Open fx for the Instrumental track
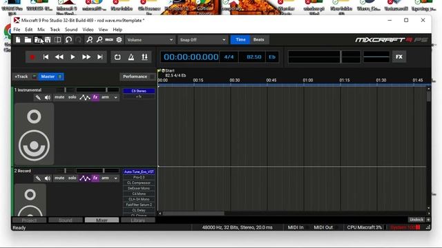Screen dimensions: 442x248 [x=95, y=97]
